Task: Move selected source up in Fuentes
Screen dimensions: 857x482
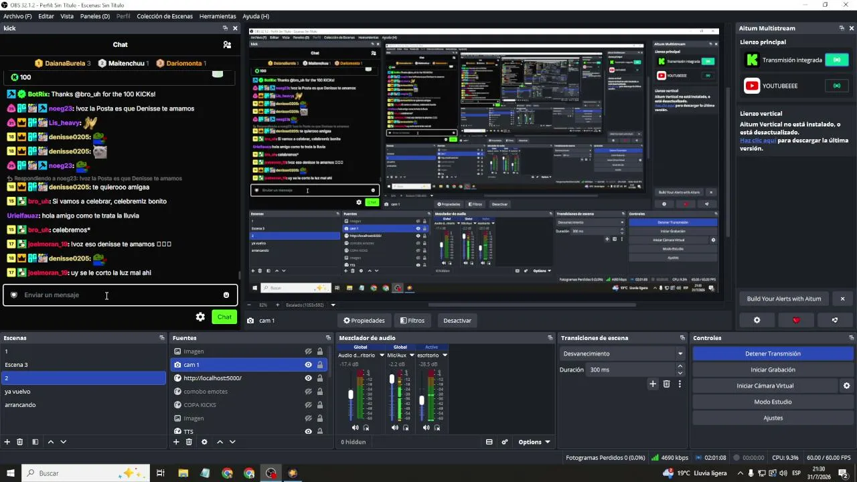Action: click(220, 442)
